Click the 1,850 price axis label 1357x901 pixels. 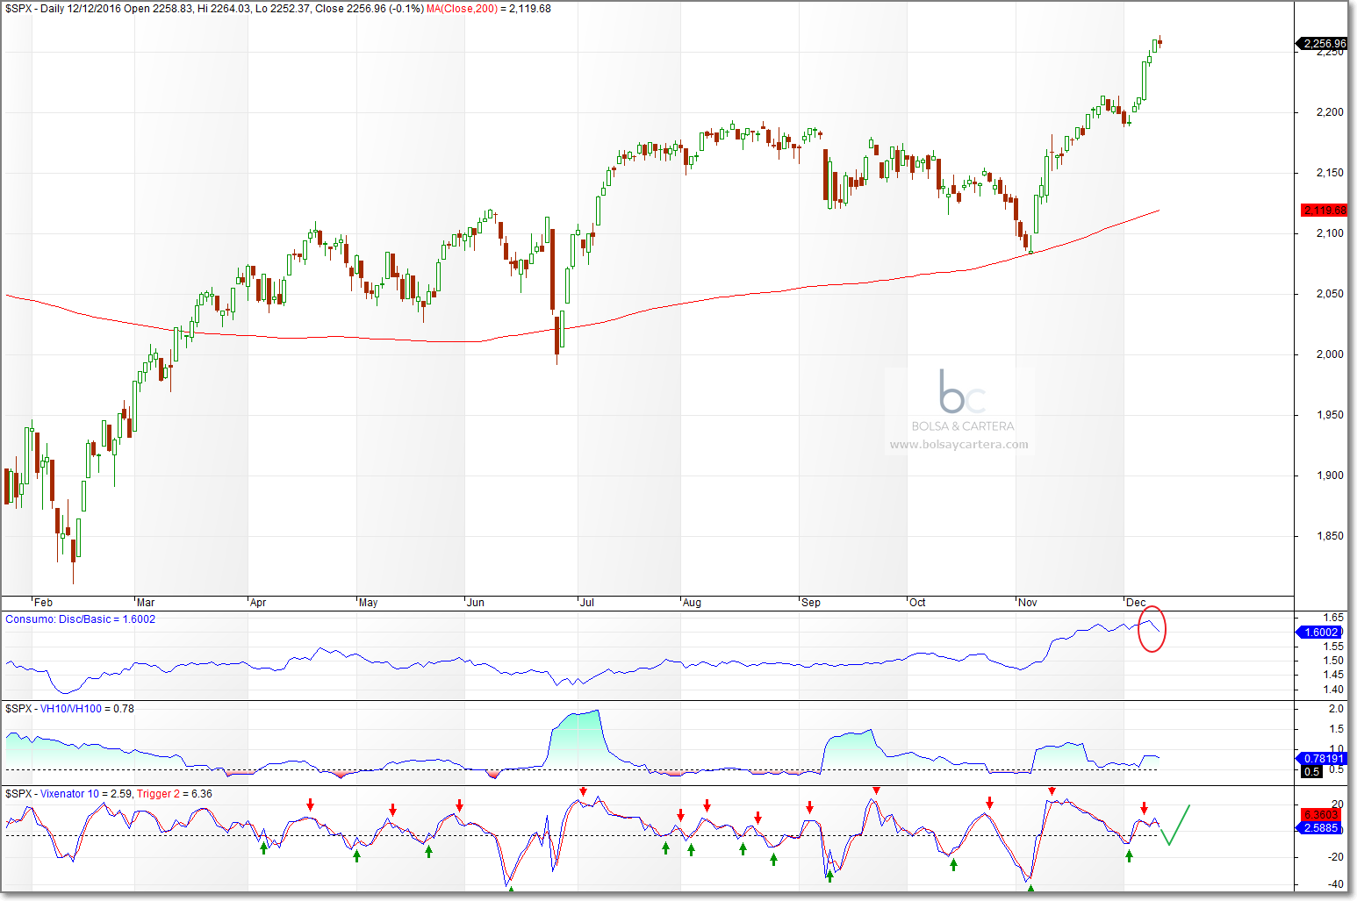[x=1330, y=536]
